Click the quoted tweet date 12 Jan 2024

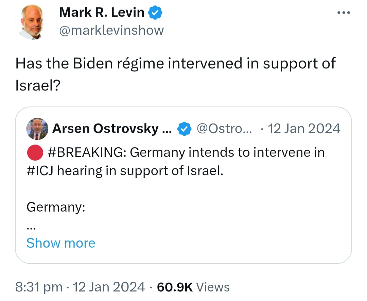click(x=304, y=129)
